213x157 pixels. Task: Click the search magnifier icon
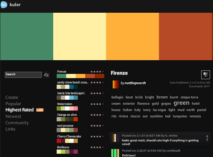[46, 75]
